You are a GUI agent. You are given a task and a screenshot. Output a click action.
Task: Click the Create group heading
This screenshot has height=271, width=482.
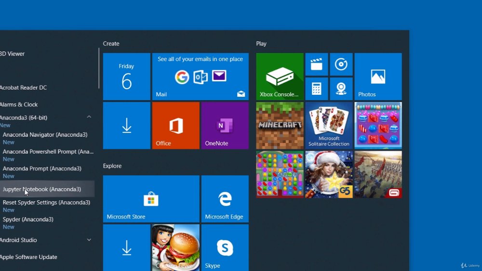click(111, 44)
